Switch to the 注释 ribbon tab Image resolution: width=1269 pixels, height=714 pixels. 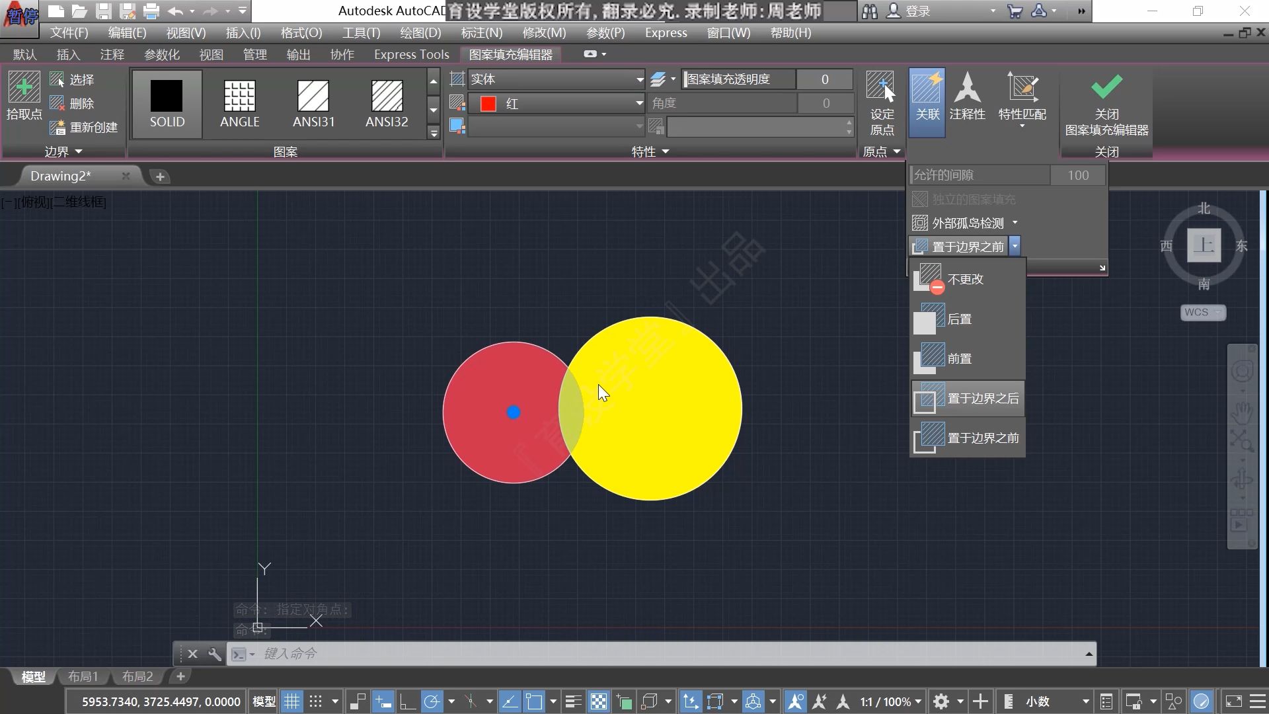click(112, 54)
